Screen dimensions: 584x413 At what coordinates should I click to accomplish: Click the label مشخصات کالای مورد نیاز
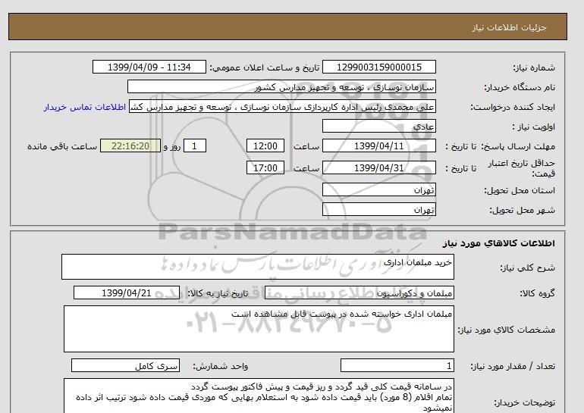507,330
